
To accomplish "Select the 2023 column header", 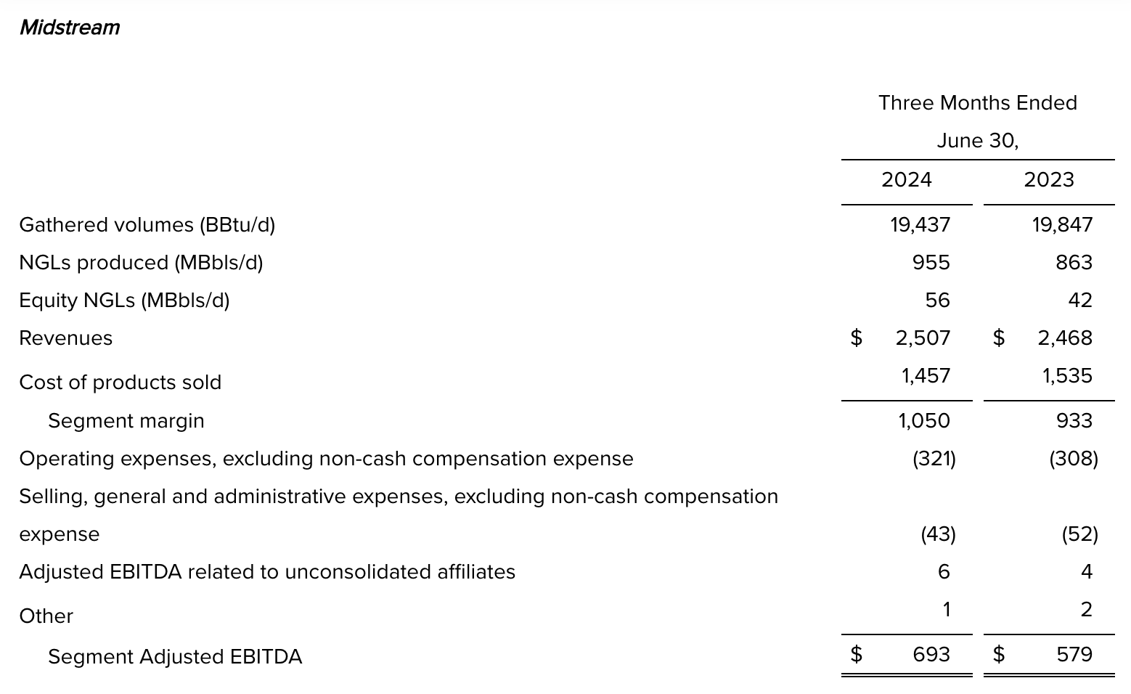I will click(x=1048, y=180).
